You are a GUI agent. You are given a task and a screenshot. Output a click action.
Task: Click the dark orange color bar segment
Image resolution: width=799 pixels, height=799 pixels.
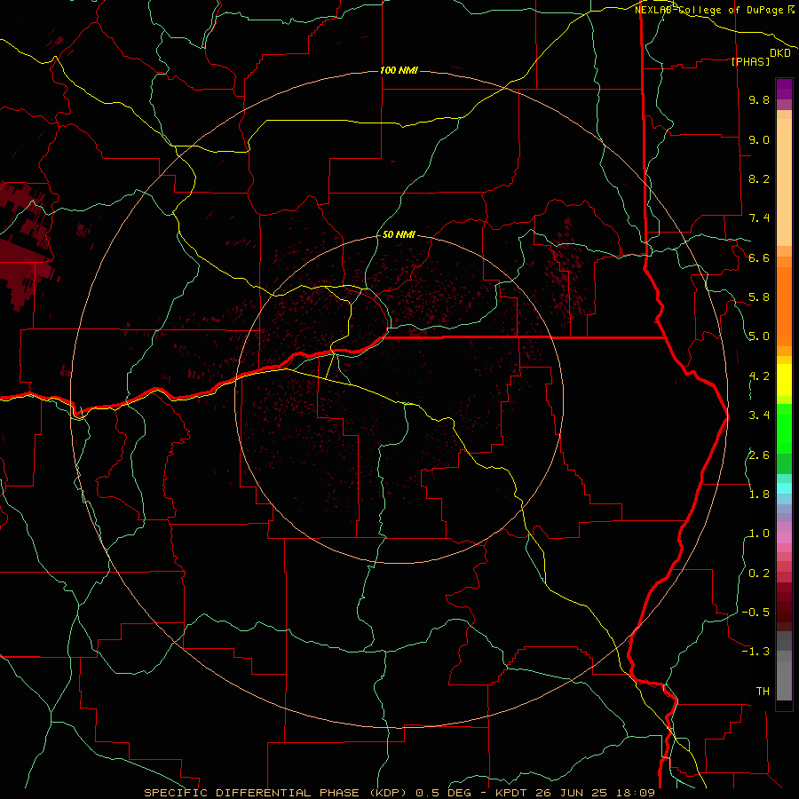(784, 305)
